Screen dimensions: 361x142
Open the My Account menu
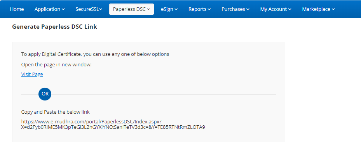click(x=276, y=9)
